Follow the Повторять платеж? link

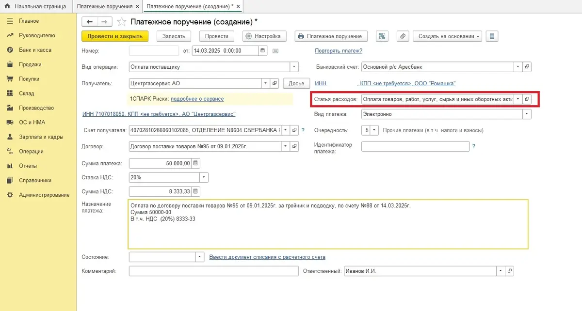(339, 50)
